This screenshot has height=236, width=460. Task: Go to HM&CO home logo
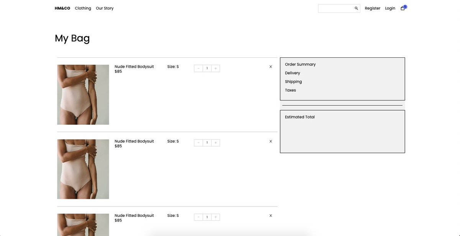62,8
